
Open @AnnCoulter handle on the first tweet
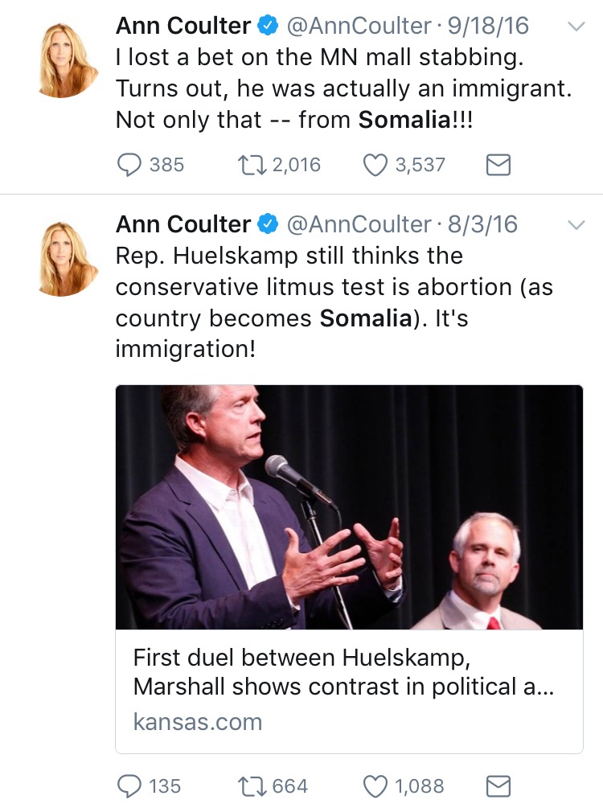[359, 26]
